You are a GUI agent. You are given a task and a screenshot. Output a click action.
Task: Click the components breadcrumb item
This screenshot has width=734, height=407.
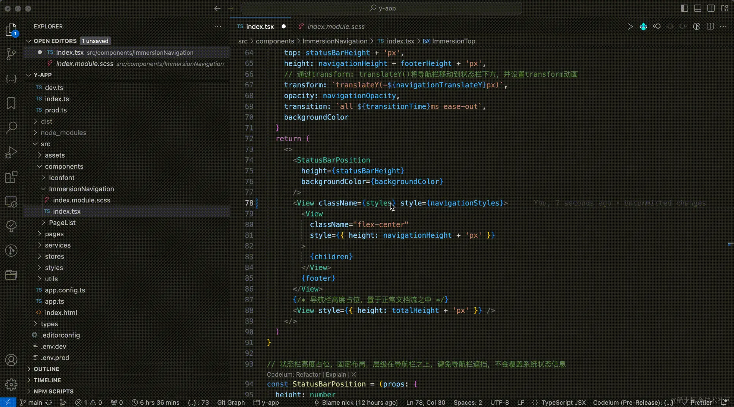[x=275, y=41]
